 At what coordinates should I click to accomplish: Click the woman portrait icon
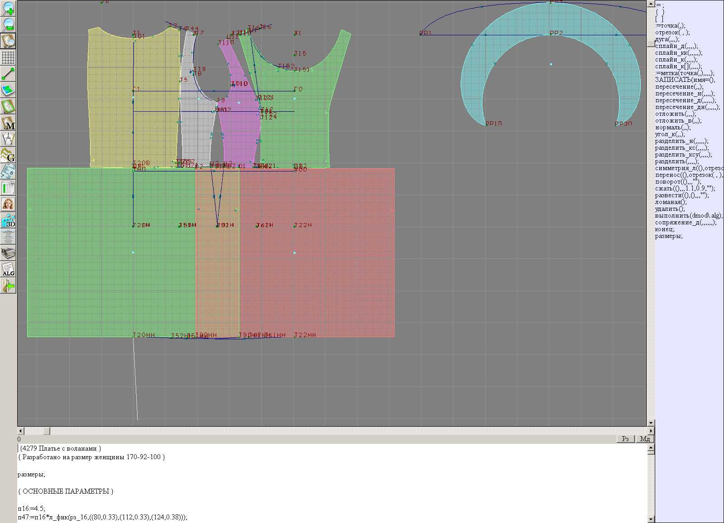pos(8,204)
